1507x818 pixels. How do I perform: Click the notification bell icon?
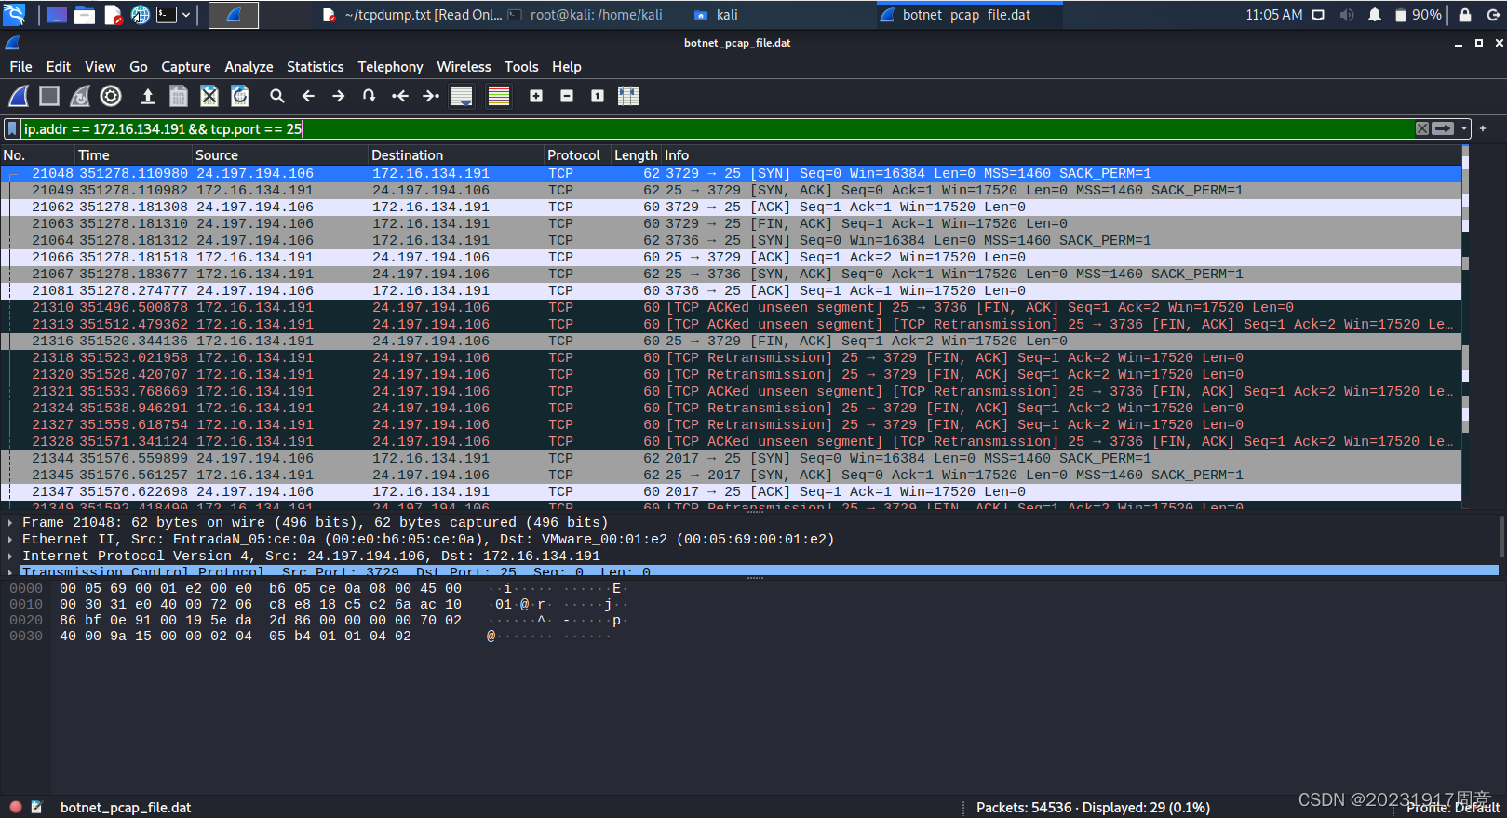(x=1375, y=15)
